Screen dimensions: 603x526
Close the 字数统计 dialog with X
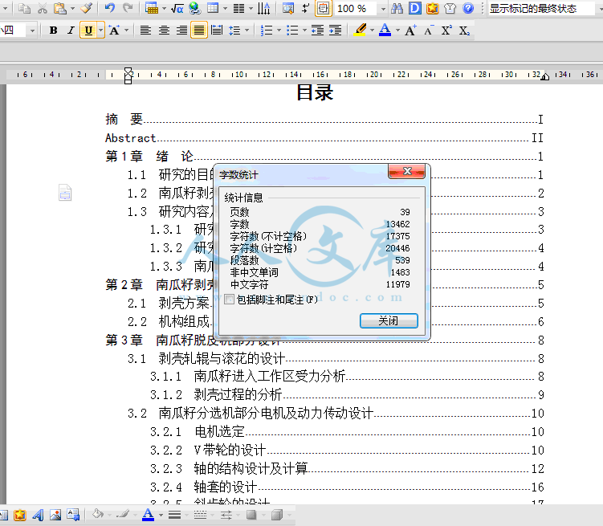pos(407,171)
